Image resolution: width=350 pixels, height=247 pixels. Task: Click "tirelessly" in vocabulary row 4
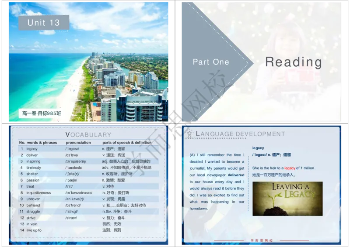(x=34, y=168)
